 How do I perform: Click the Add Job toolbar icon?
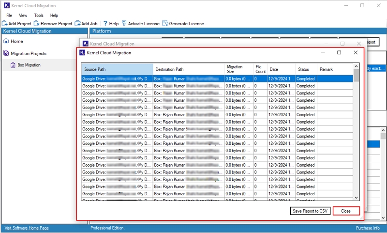77,23
